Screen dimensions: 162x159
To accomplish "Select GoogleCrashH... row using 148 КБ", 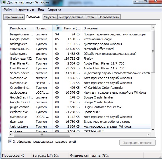I will pyautogui.click(x=79, y=97).
